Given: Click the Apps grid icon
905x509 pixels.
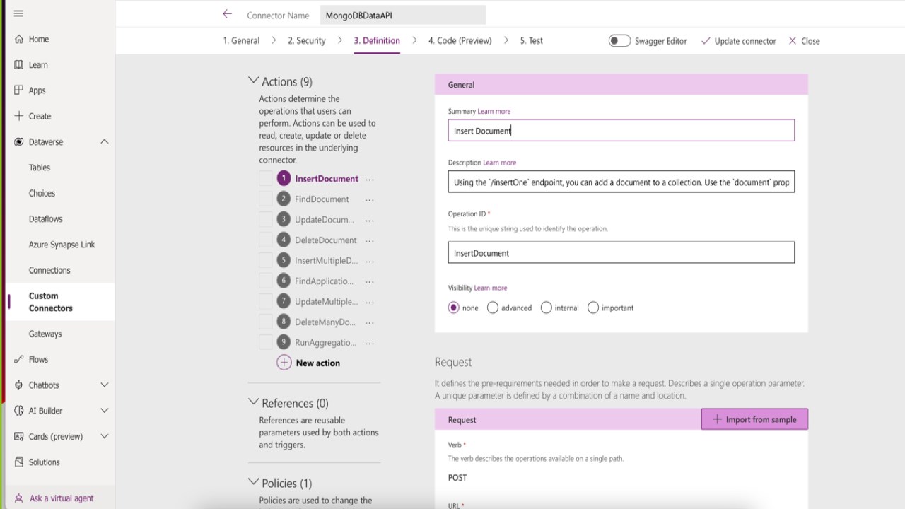Looking at the screenshot, I should (19, 90).
